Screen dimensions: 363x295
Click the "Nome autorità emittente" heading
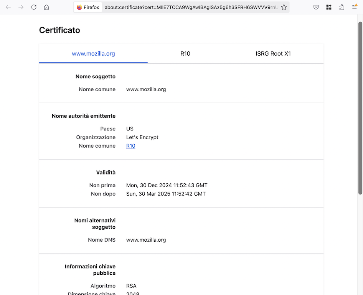(84, 116)
